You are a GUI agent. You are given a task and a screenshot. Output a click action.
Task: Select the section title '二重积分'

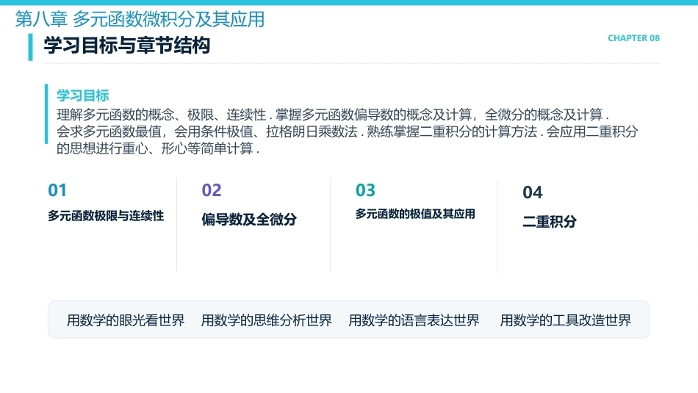[x=550, y=221]
